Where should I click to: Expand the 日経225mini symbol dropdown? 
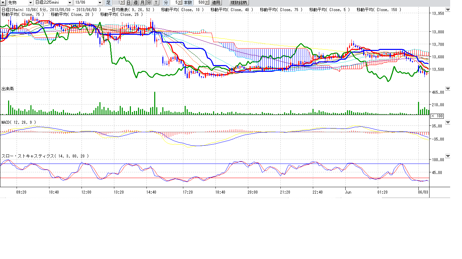(70, 2)
